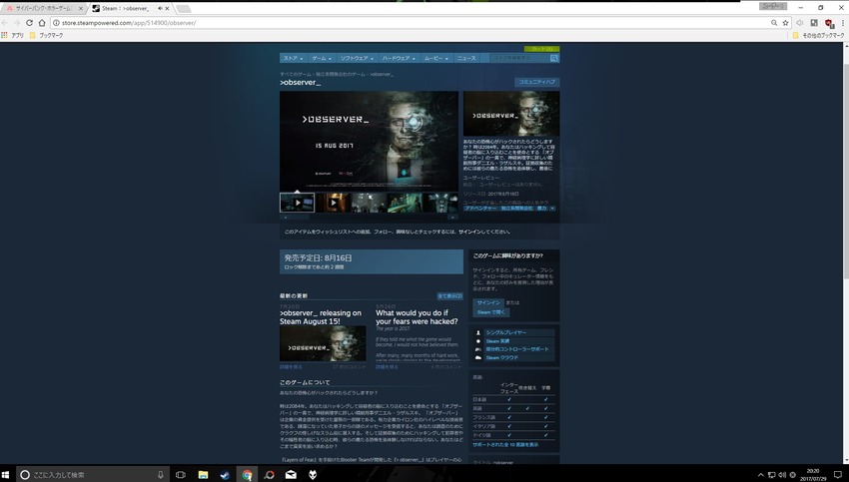The width and height of the screenshot is (849, 482).
Task: Click the 部分的コントローラーサポート feature link
Action: coord(517,349)
